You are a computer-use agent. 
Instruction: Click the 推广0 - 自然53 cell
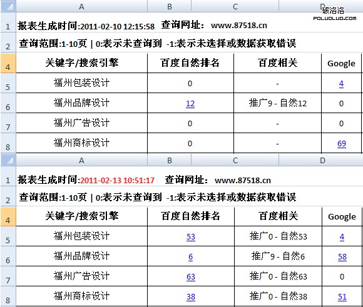278,236
